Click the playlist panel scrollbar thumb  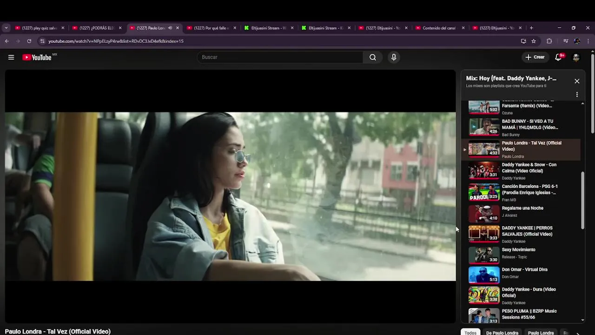[583, 200]
